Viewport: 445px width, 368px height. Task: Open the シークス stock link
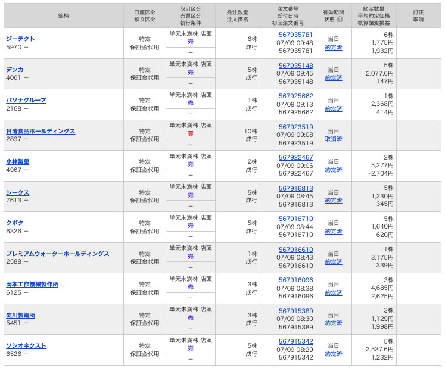tap(18, 192)
